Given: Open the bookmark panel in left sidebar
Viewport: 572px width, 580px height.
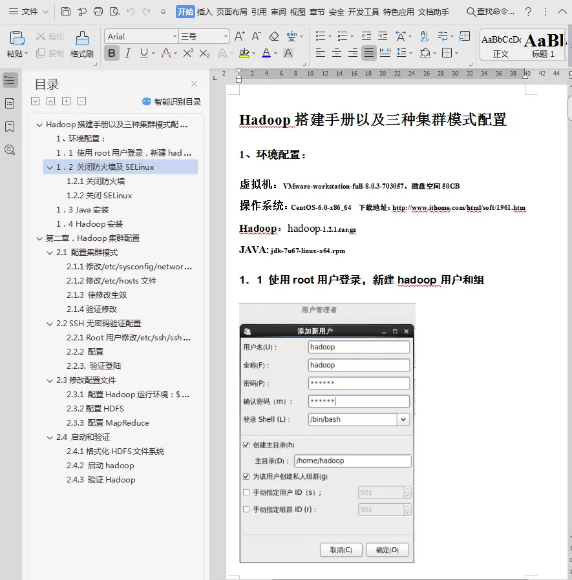Looking at the screenshot, I should [x=10, y=127].
